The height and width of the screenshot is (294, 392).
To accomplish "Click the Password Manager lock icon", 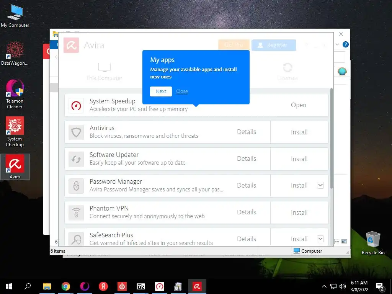I will (76, 186).
